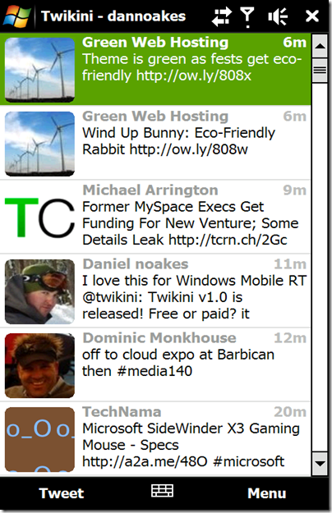332x513 pixels.
Task: Click the data connectivity arrows icon
Action: coord(222,16)
